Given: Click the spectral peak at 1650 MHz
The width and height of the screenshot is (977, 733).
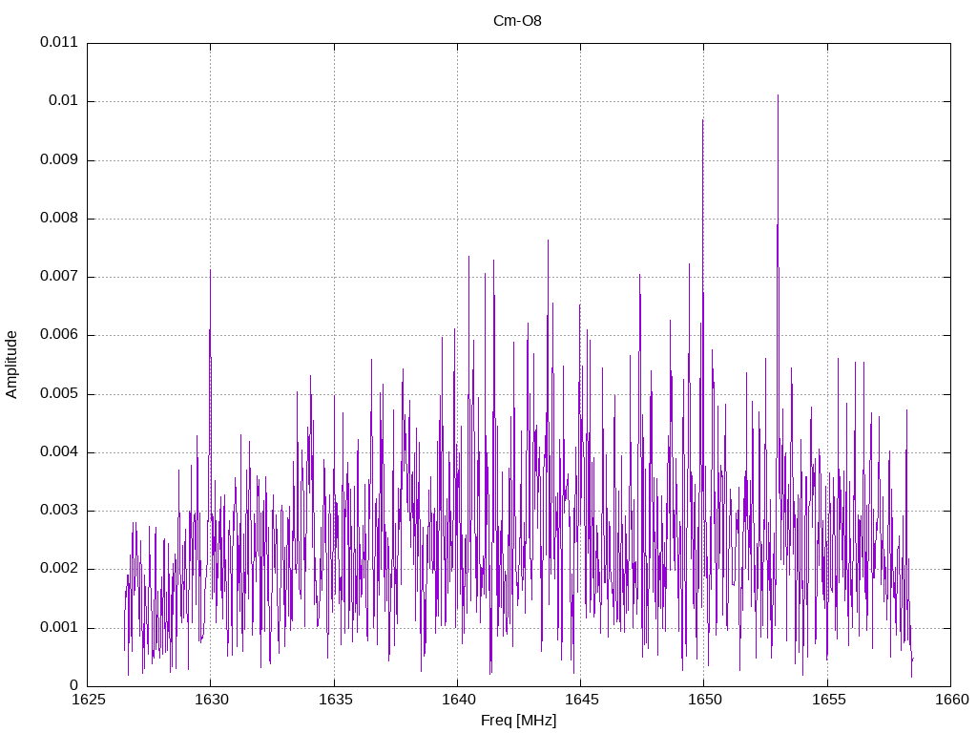Looking at the screenshot, I should pos(703,121).
